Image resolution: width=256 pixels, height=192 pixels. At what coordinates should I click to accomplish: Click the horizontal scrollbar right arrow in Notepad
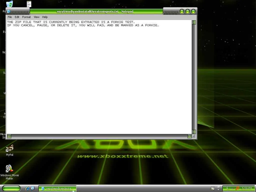tap(189, 136)
